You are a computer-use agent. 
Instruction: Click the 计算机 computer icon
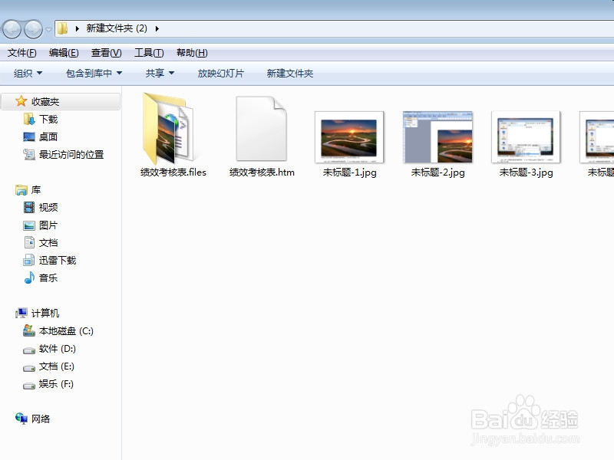21,313
